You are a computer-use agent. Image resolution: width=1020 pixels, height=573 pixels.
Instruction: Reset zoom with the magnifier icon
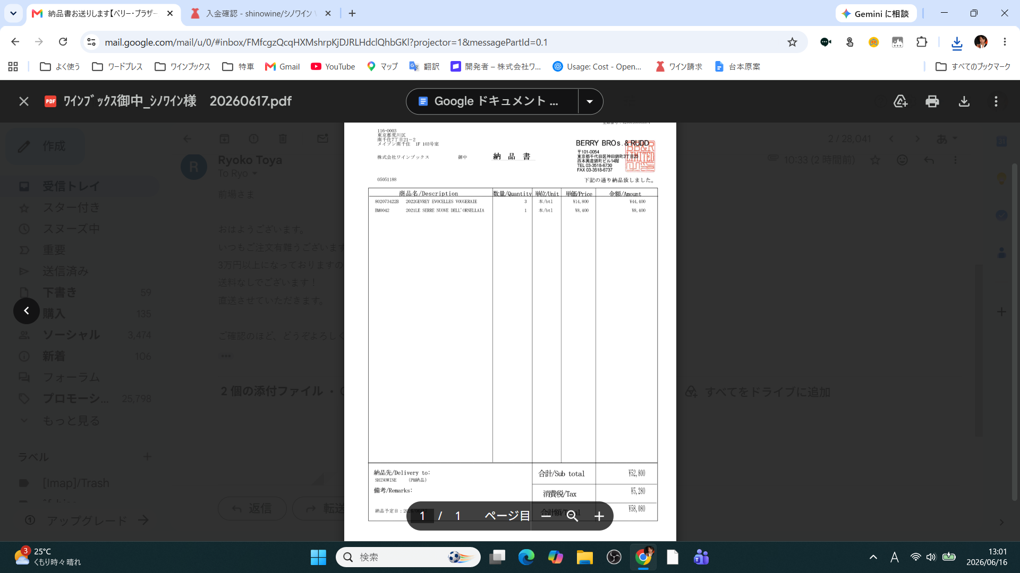572,516
